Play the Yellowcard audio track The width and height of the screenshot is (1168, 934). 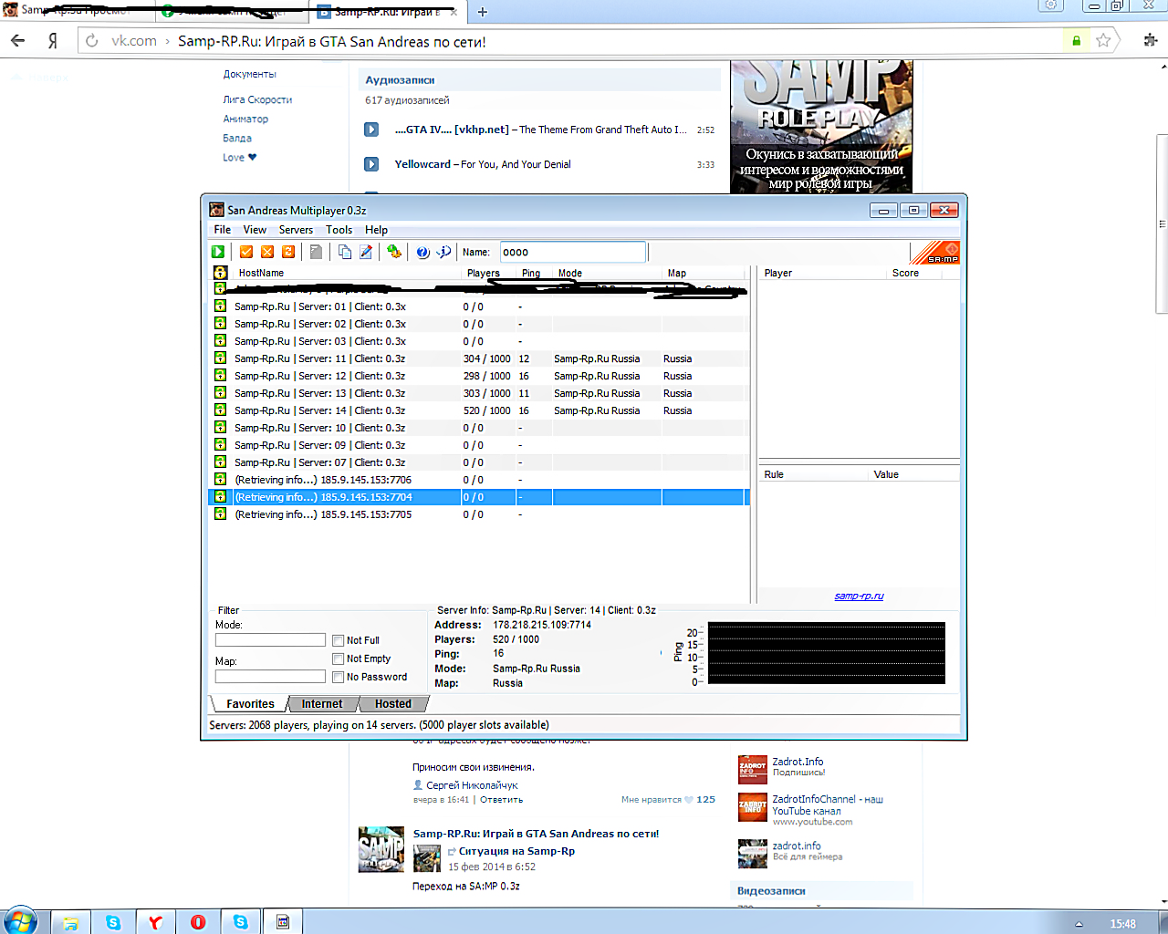(371, 164)
